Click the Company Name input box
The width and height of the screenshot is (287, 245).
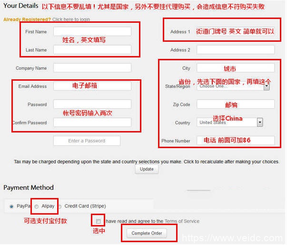click(92, 68)
